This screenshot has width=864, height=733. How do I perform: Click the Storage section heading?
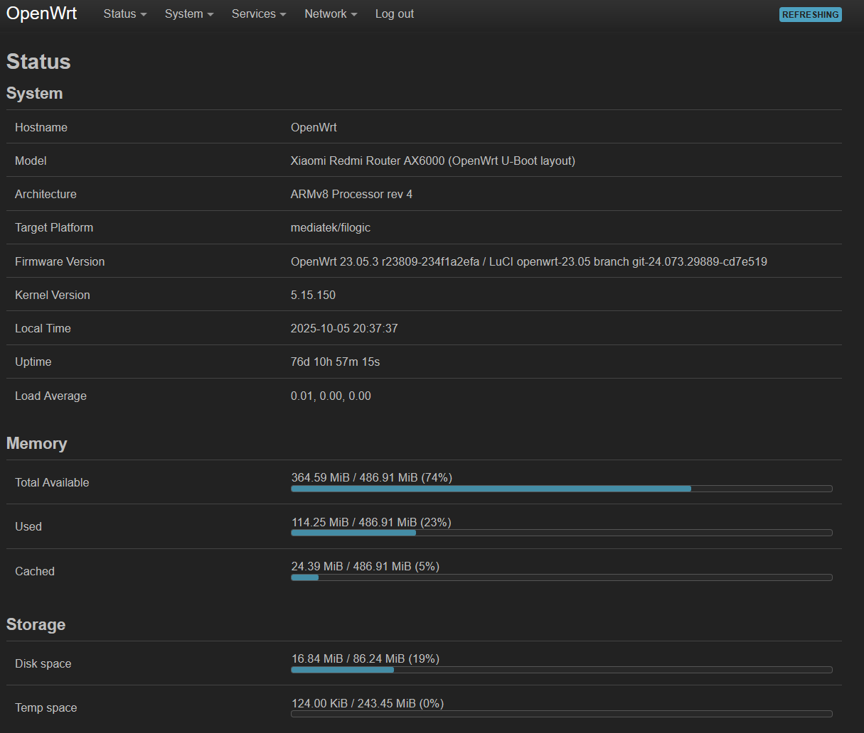(36, 624)
